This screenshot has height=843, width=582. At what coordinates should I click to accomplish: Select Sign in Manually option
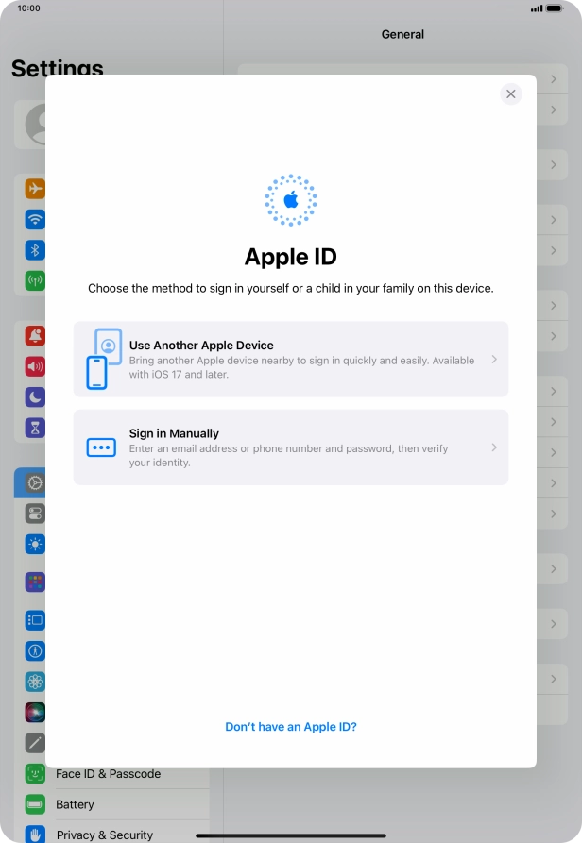(290, 447)
